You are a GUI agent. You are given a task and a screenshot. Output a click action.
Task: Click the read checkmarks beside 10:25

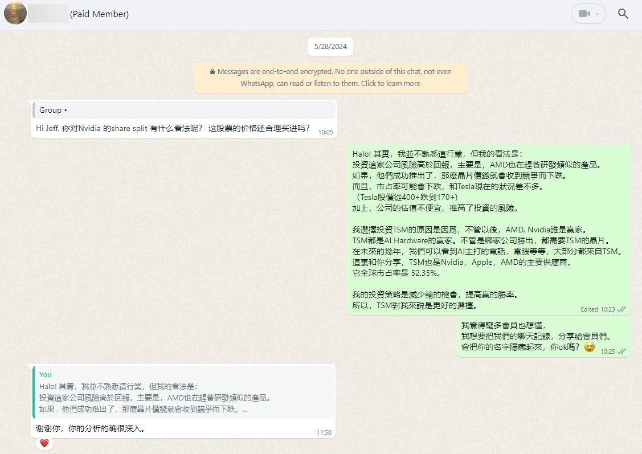pyautogui.click(x=621, y=351)
